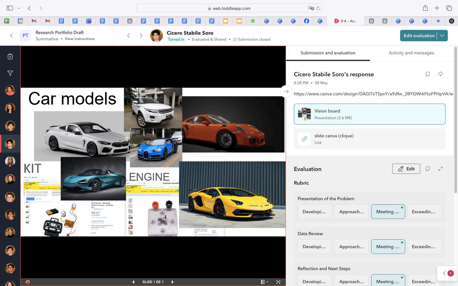
Task: Select the '9 A - As...' browser tab
Action: click(x=346, y=21)
